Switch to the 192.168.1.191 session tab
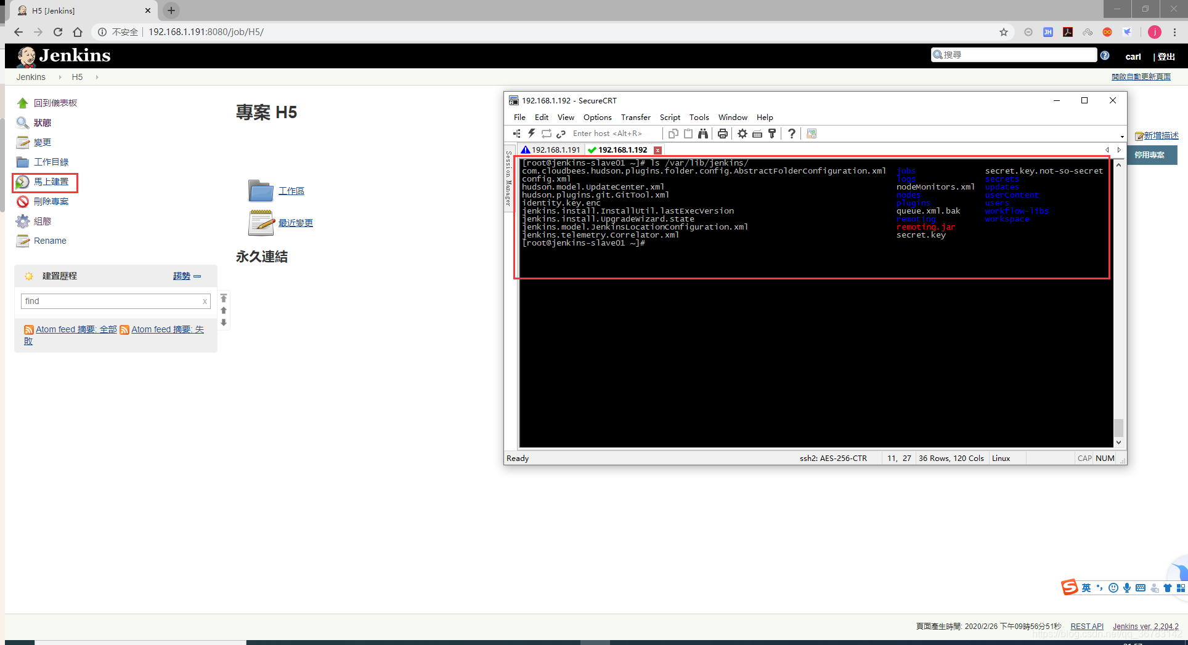The height and width of the screenshot is (645, 1188). (x=550, y=150)
